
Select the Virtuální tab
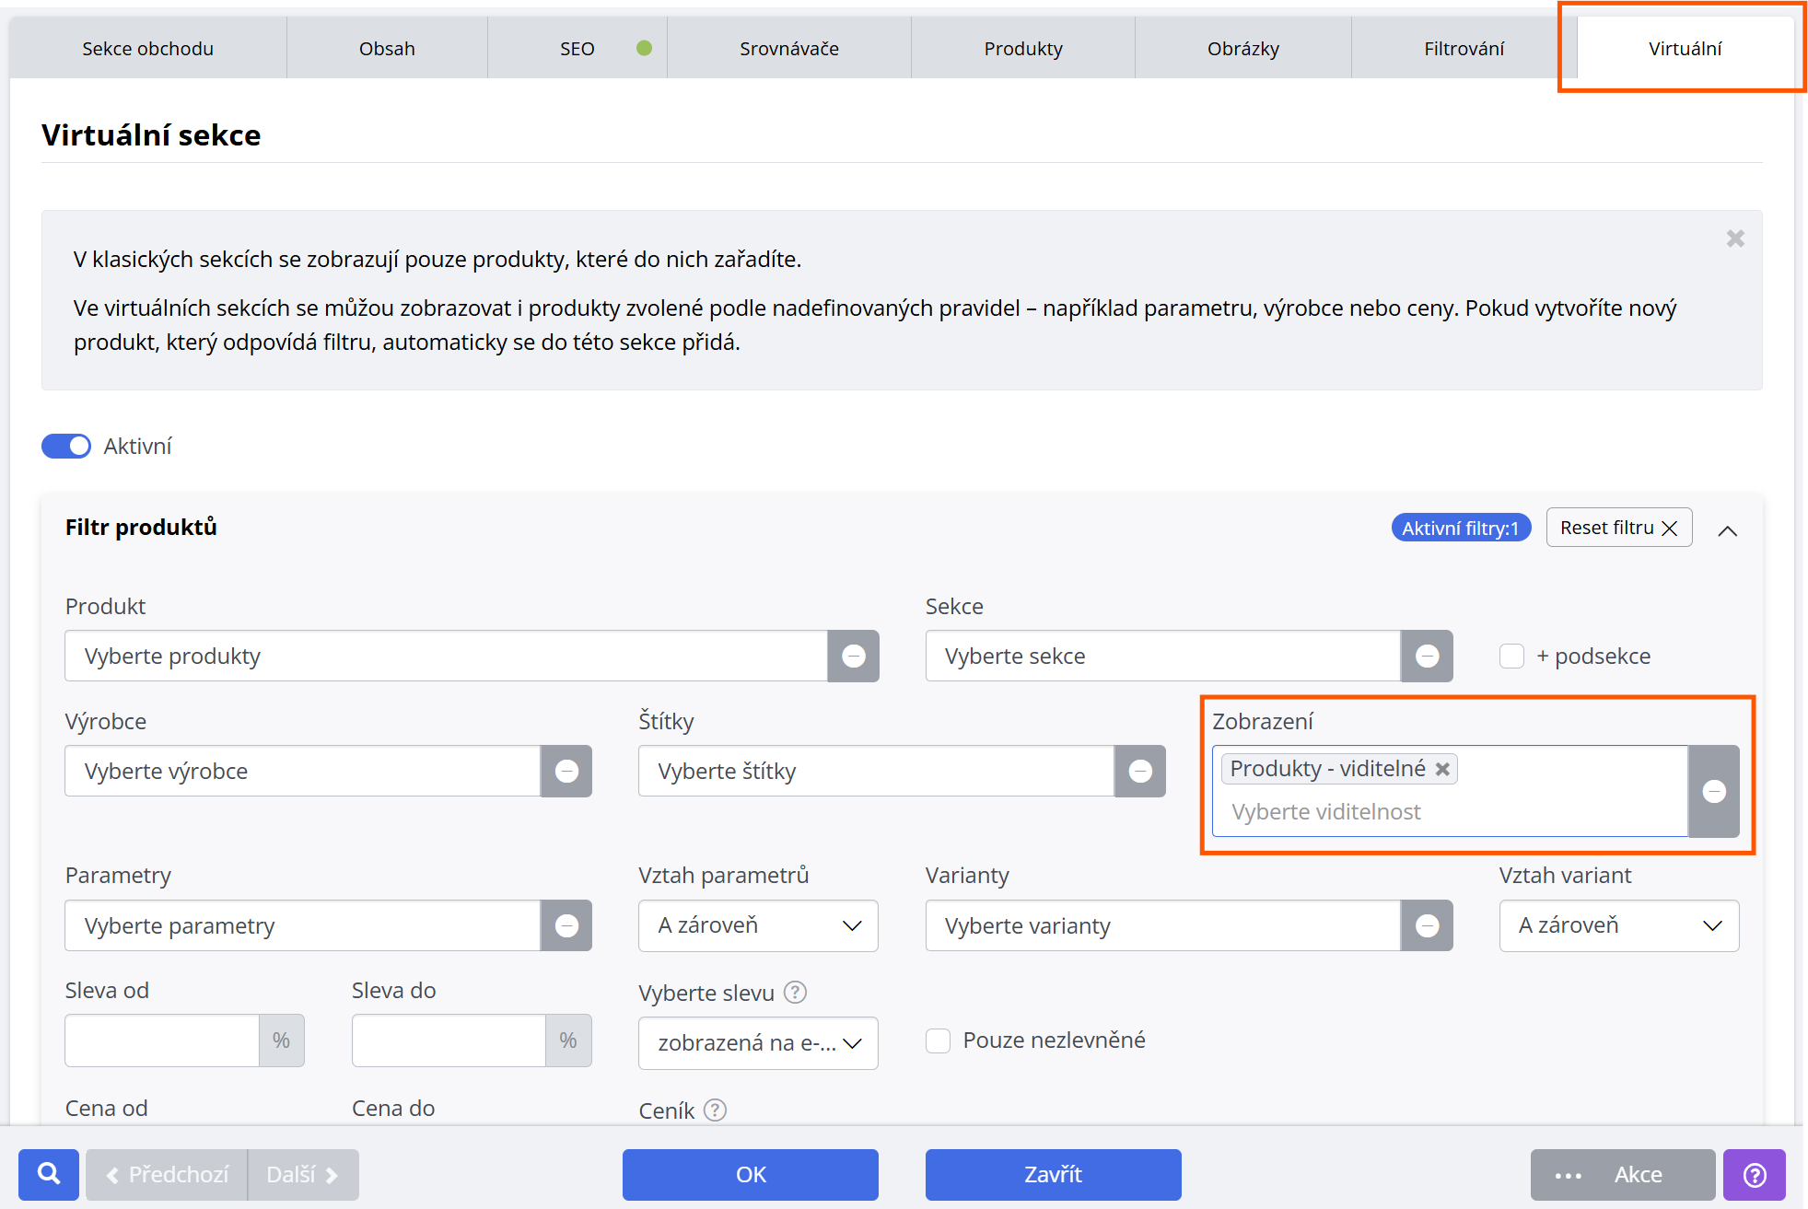(1685, 48)
